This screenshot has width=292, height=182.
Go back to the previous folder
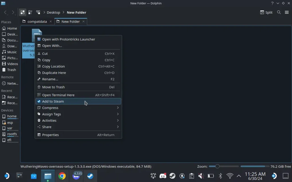5,13
